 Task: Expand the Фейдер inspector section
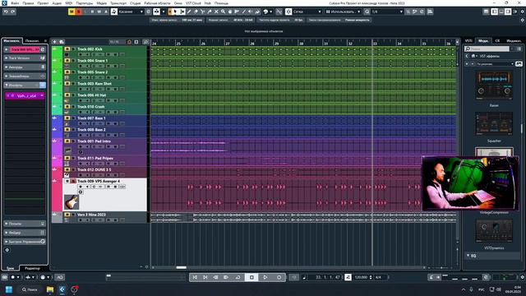(x=25, y=233)
